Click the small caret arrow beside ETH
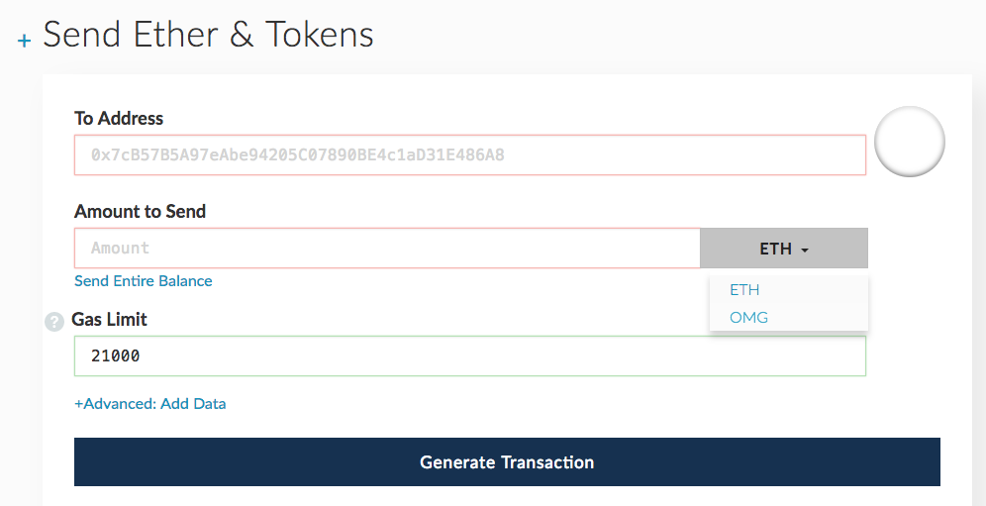Screen dimensions: 986x506 (x=805, y=251)
